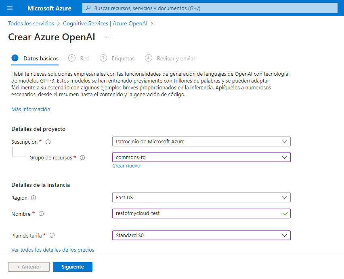Show info tooltip for Nombre

click(41, 213)
